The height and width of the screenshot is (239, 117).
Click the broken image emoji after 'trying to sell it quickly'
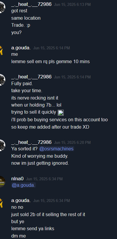61,113
